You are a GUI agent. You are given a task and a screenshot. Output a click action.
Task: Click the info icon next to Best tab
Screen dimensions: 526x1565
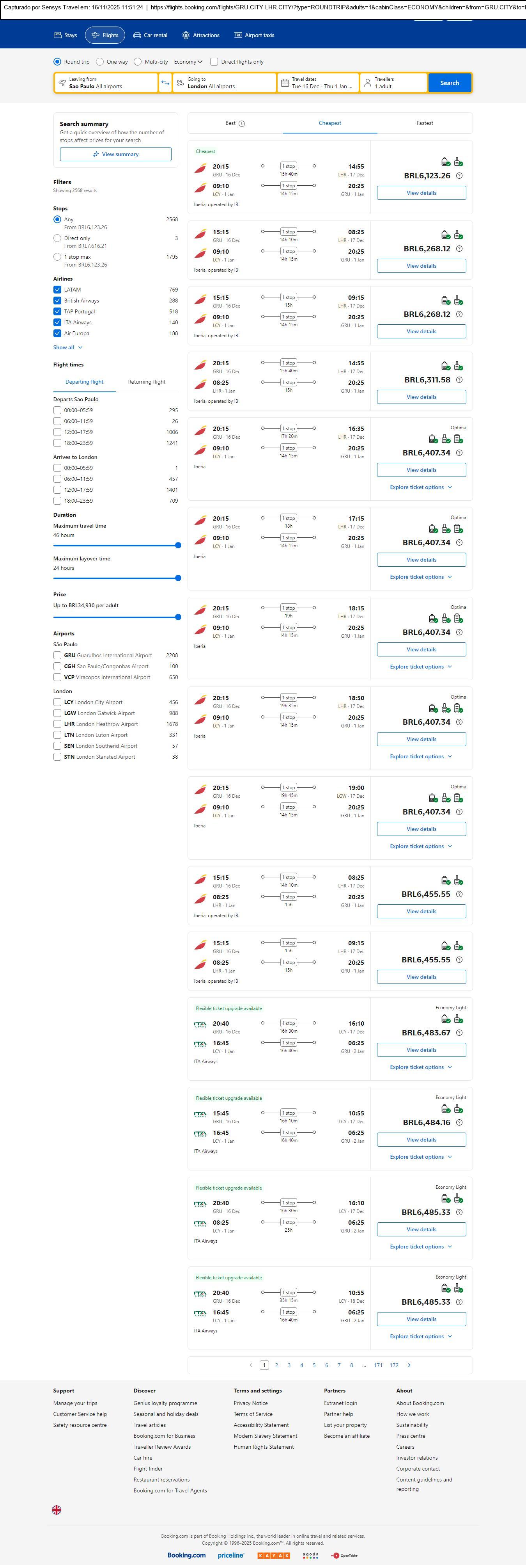click(241, 123)
